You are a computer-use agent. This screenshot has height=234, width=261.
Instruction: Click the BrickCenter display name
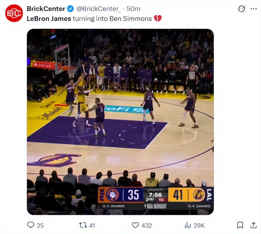point(46,9)
